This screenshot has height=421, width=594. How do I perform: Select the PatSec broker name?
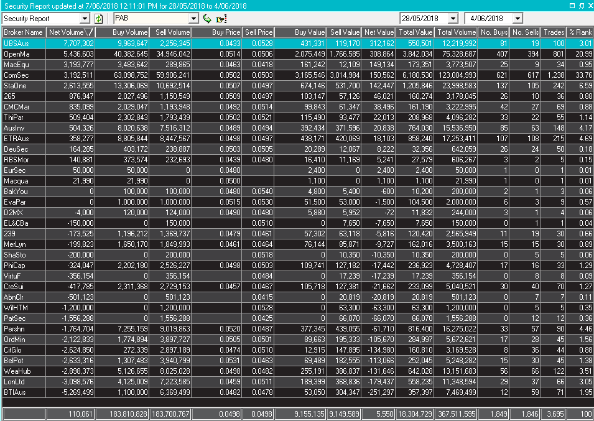(x=15, y=319)
